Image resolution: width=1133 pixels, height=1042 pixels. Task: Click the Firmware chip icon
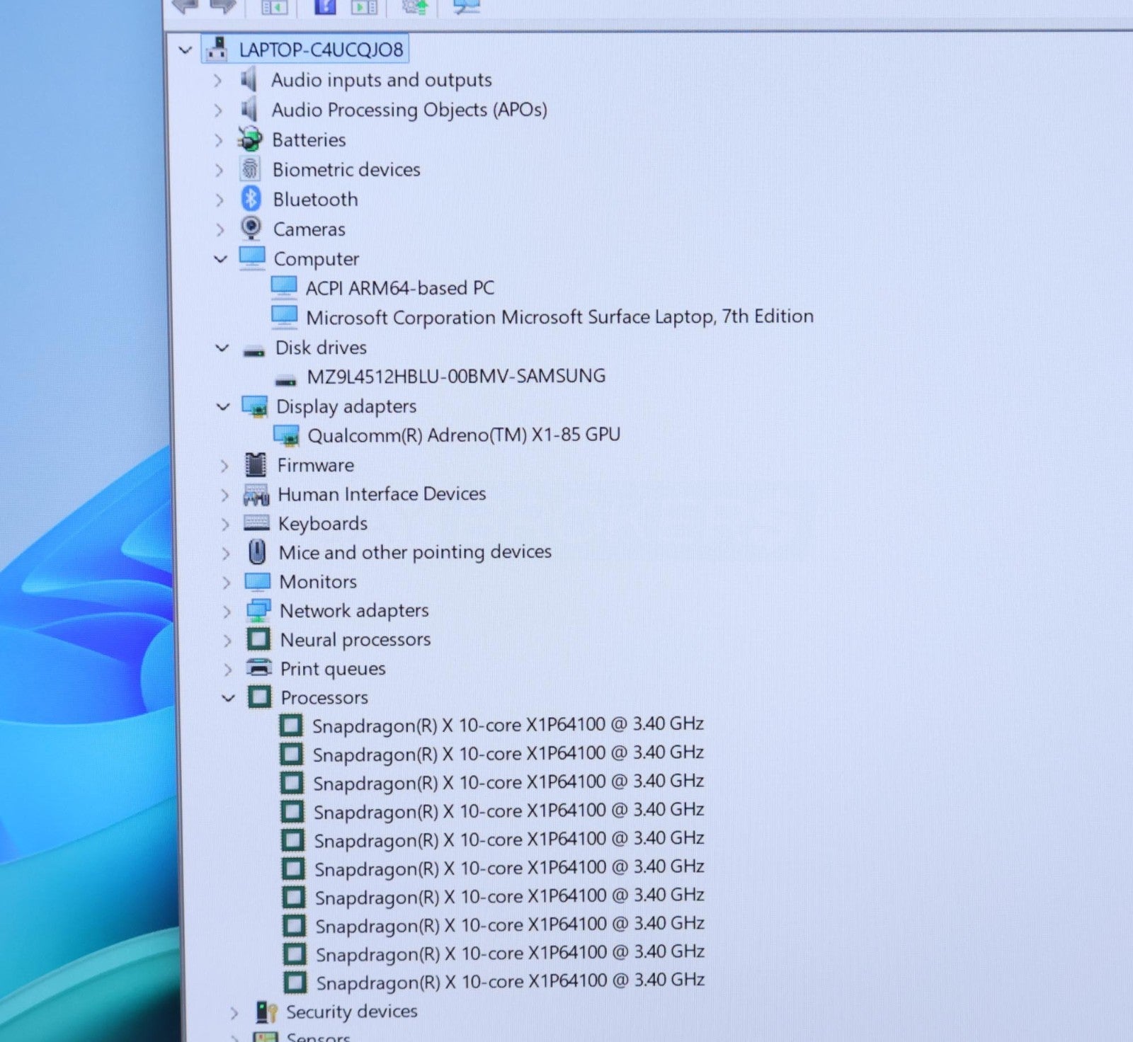pos(255,465)
